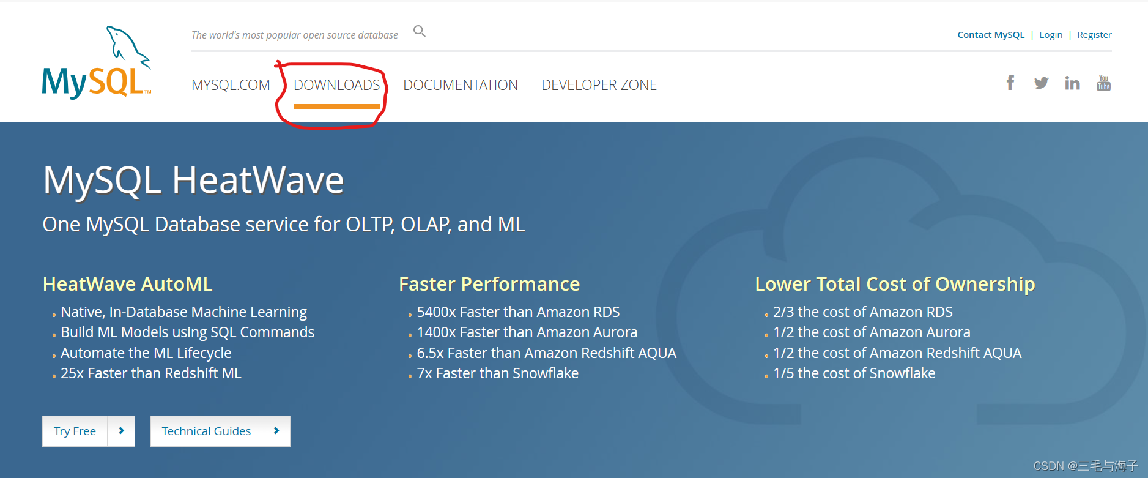1148x478 pixels.
Task: Click 'Build ML Models using SQL Commands'
Action: click(187, 332)
